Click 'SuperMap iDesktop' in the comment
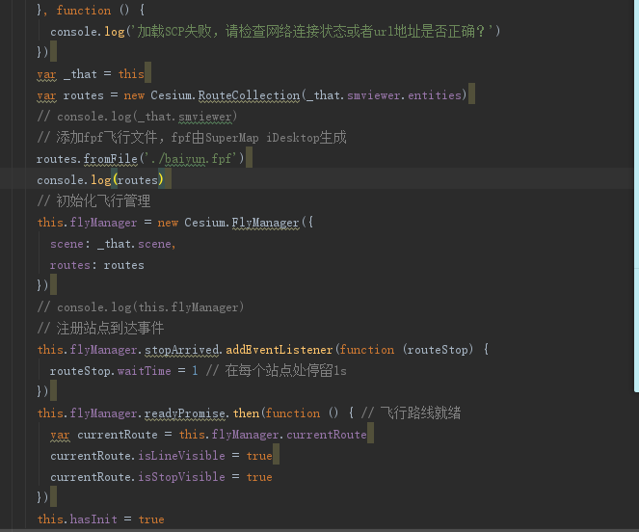The width and height of the screenshot is (639, 532). pyautogui.click(x=262, y=138)
